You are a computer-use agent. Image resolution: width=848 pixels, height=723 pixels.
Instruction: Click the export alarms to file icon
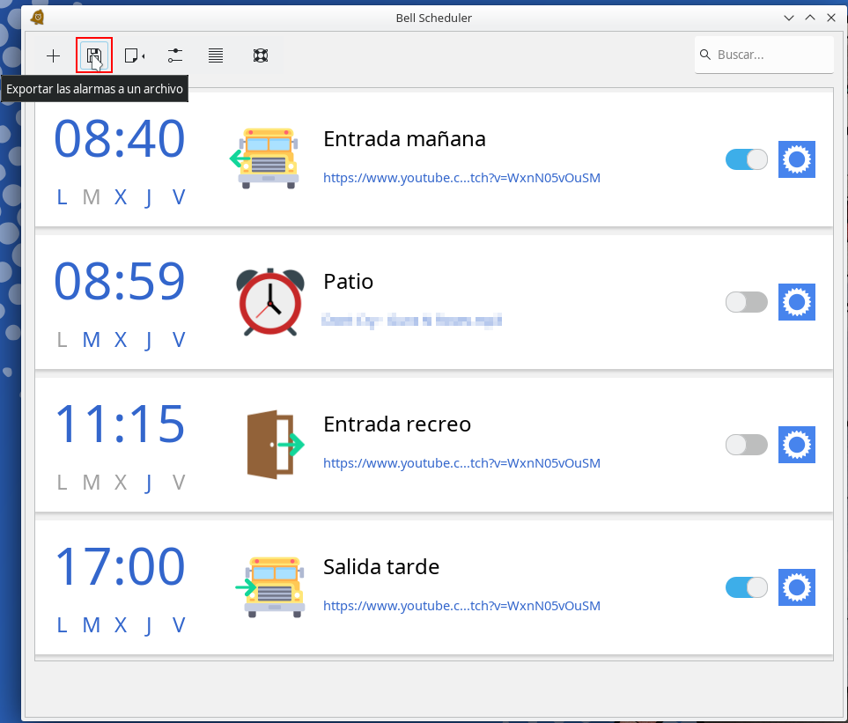coord(93,56)
